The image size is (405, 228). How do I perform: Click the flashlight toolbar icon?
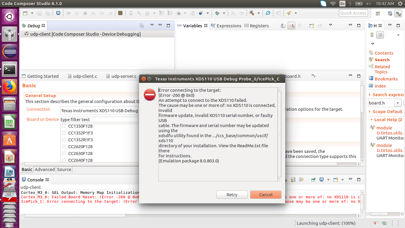(x=289, y=13)
